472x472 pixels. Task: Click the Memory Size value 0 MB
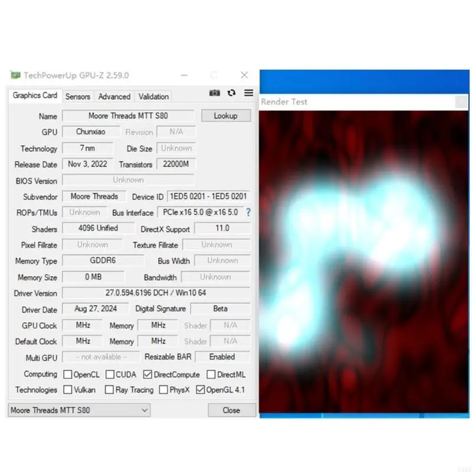pos(93,277)
